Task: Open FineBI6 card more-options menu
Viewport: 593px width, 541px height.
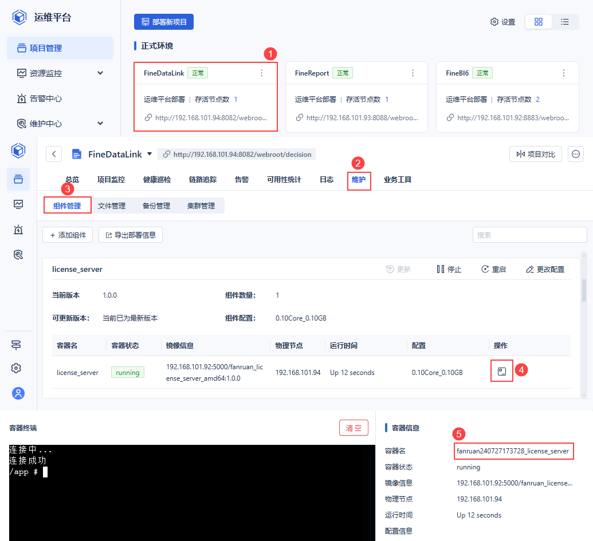Action: (x=564, y=73)
